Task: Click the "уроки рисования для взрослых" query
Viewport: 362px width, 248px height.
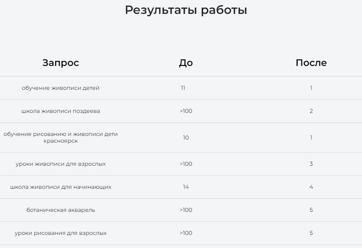Action: click(60, 233)
